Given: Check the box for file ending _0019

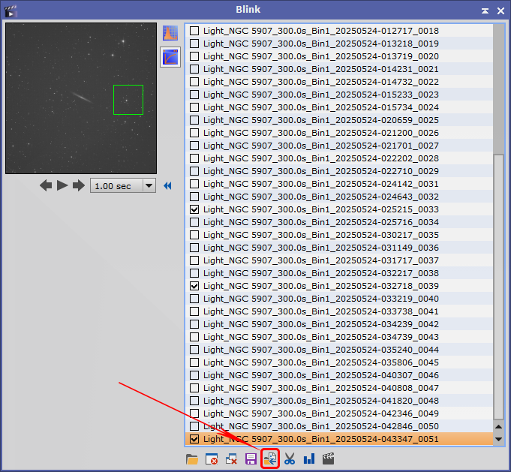Looking at the screenshot, I should point(194,44).
